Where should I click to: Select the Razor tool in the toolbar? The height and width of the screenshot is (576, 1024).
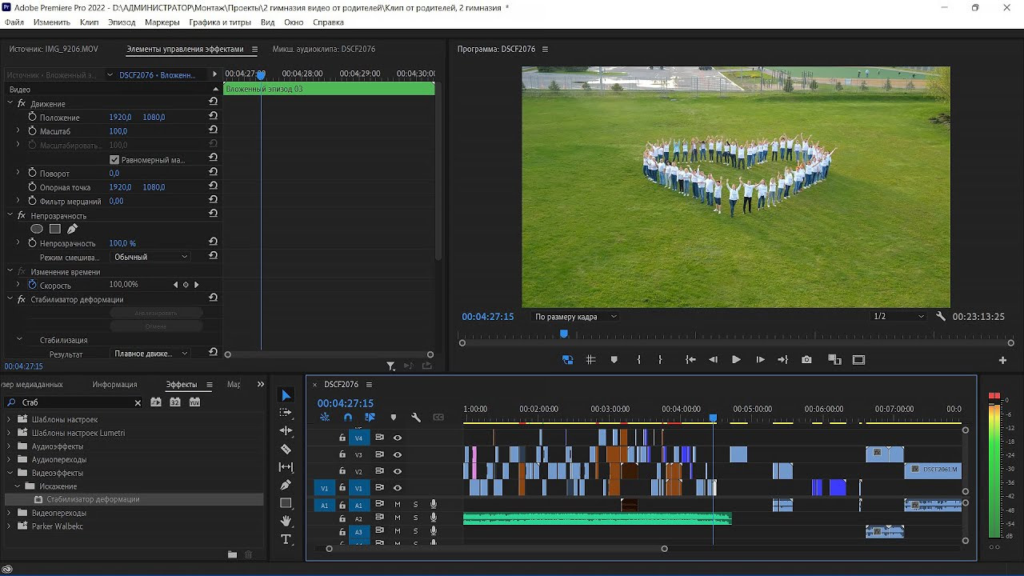tap(286, 449)
